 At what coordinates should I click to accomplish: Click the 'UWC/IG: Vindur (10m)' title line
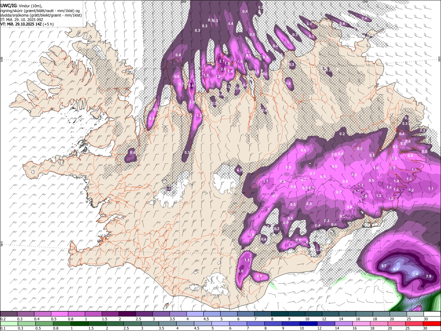[x=21, y=6]
